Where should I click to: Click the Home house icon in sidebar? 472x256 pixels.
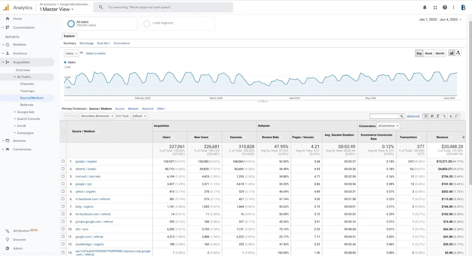(x=7, y=19)
